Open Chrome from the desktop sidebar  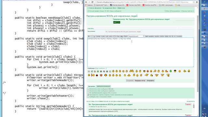tap(204, 9)
